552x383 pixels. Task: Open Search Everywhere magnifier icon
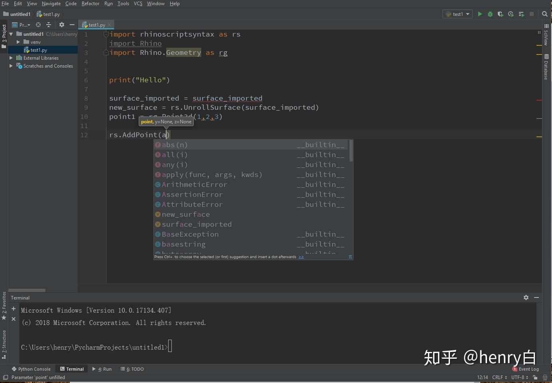click(x=545, y=14)
